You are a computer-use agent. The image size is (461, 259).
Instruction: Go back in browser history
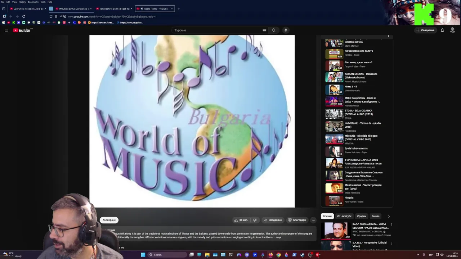coord(11,16)
